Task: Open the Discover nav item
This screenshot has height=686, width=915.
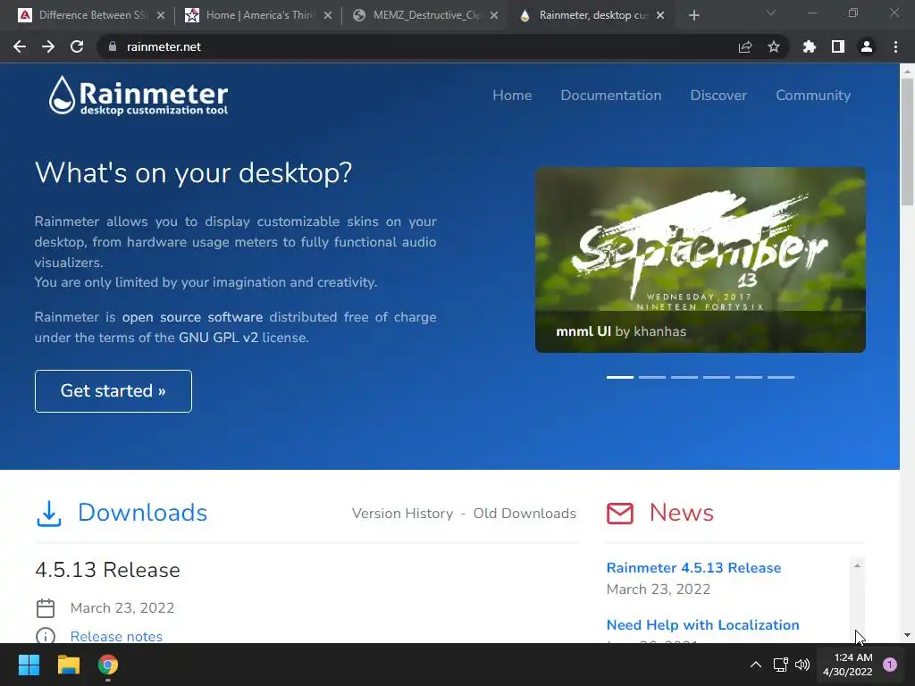Action: (x=718, y=95)
